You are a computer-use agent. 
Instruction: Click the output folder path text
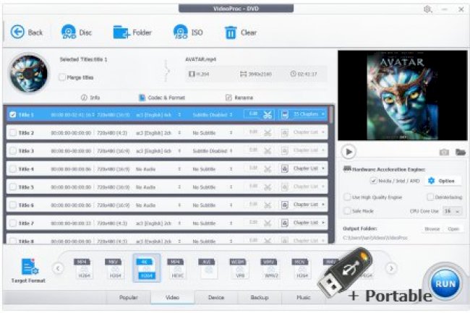pos(375,238)
